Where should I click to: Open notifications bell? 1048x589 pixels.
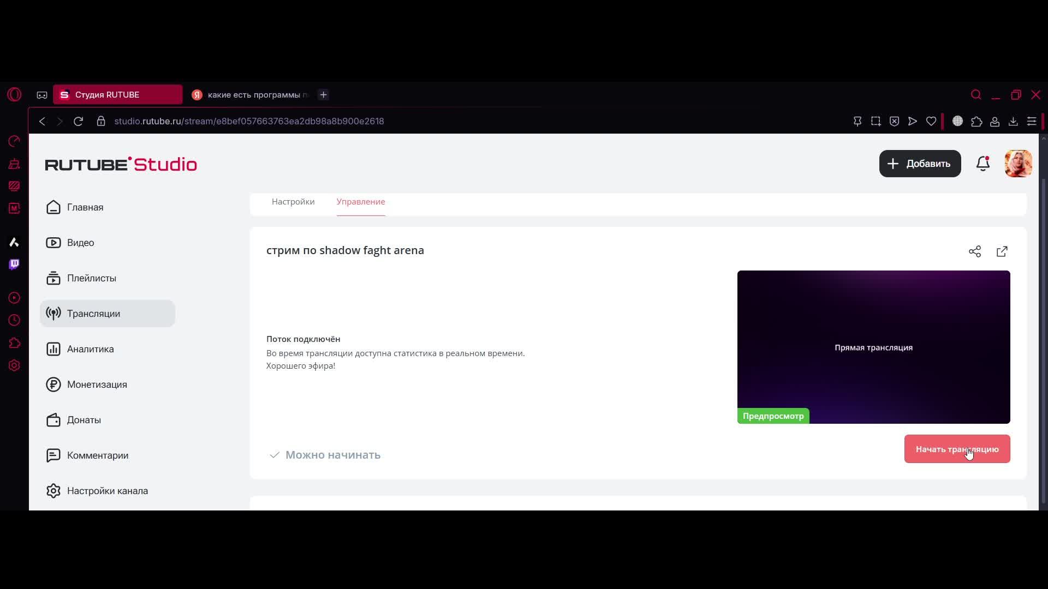pos(983,164)
